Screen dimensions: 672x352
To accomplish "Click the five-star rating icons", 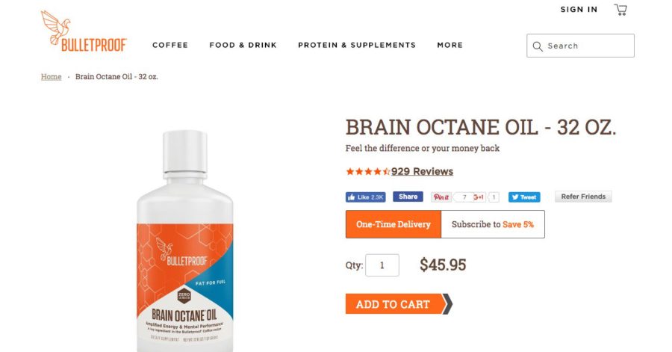I will point(367,172).
